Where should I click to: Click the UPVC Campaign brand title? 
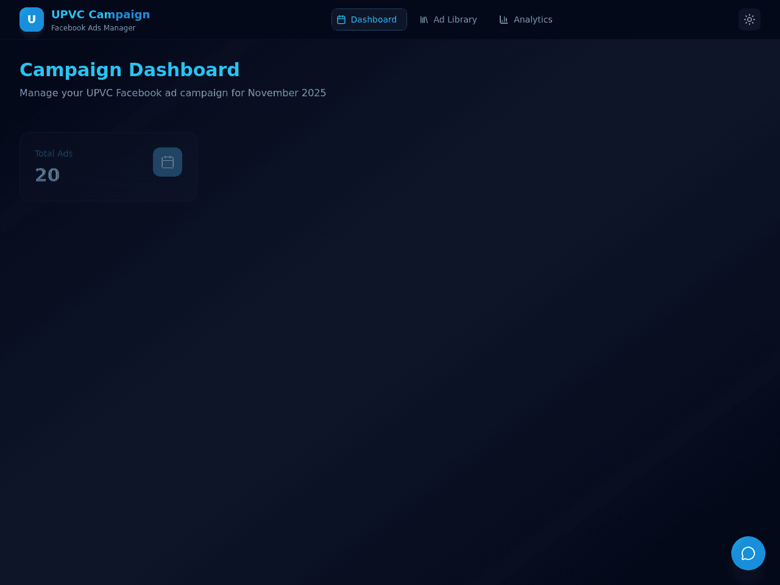tap(101, 15)
